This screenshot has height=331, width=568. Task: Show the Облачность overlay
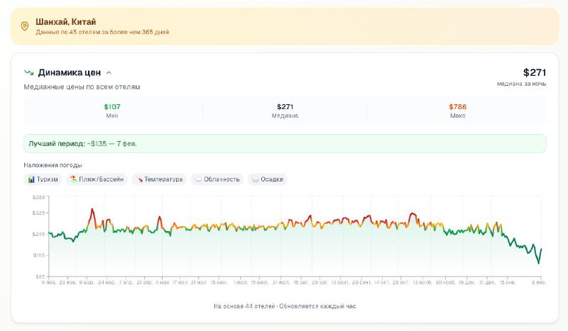pos(218,179)
